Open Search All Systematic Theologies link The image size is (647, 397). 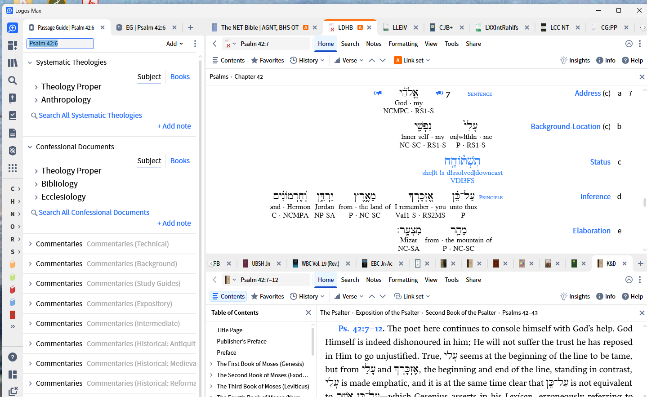tap(90, 116)
